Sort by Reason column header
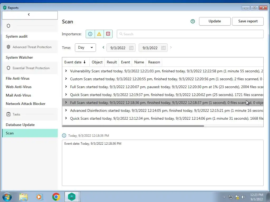Viewport: 270px width, 202px height. tap(154, 62)
